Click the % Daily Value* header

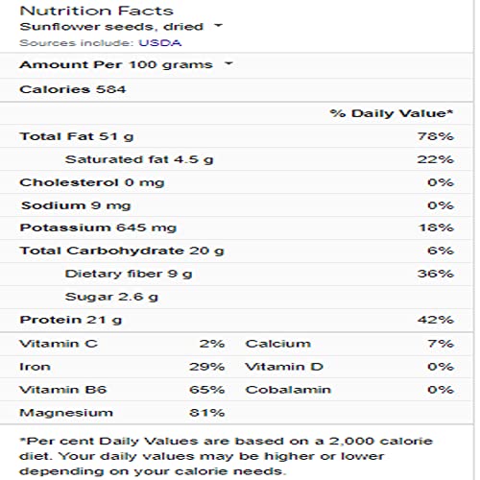click(x=392, y=113)
